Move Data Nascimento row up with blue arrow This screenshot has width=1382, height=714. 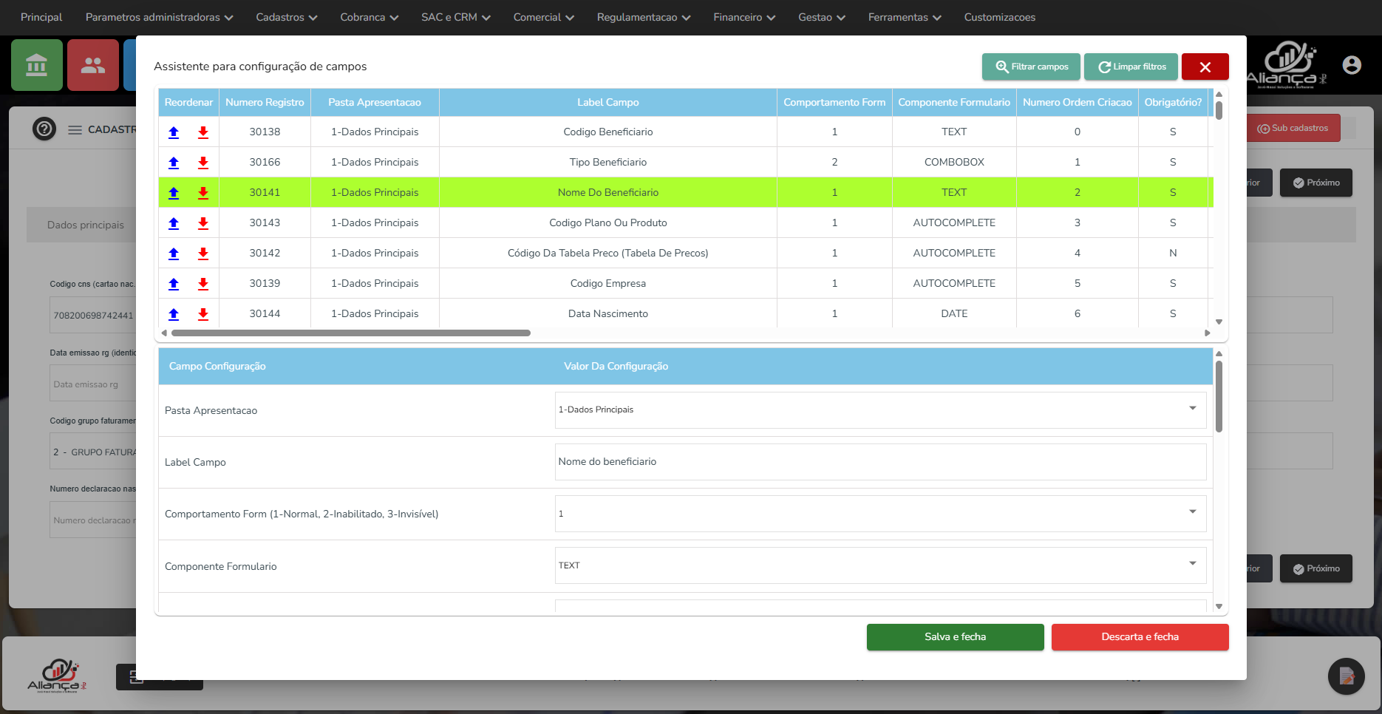tap(174, 314)
